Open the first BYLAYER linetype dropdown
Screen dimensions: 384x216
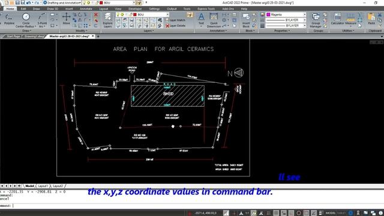coord(286,20)
